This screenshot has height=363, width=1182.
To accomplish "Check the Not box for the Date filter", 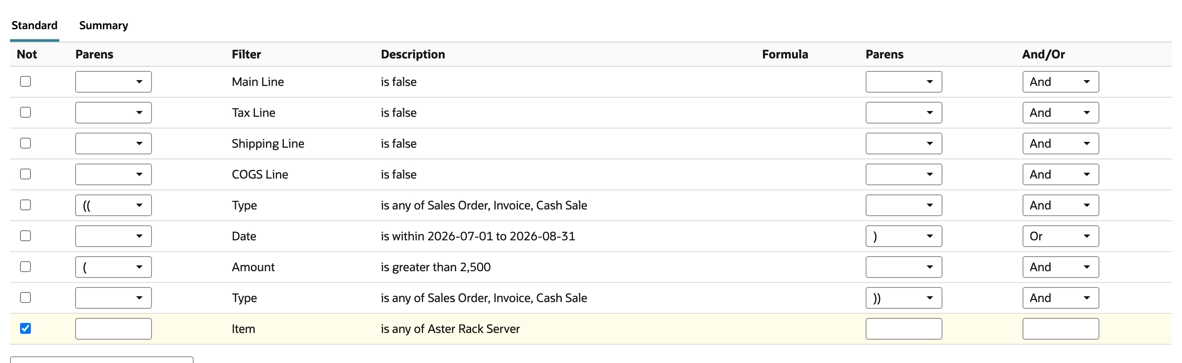I will 26,236.
